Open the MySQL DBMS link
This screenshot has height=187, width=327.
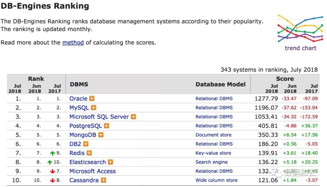(79, 108)
